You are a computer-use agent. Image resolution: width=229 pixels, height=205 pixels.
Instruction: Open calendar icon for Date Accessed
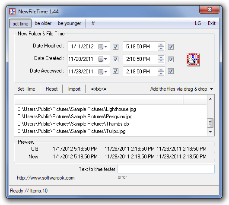(x=101, y=72)
